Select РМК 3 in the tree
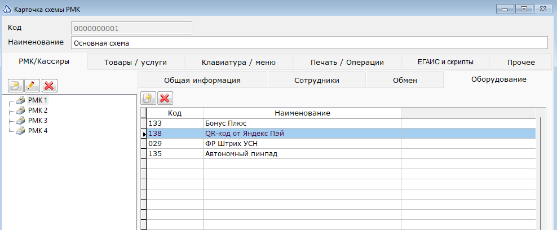The width and height of the screenshot is (557, 230). [38, 121]
